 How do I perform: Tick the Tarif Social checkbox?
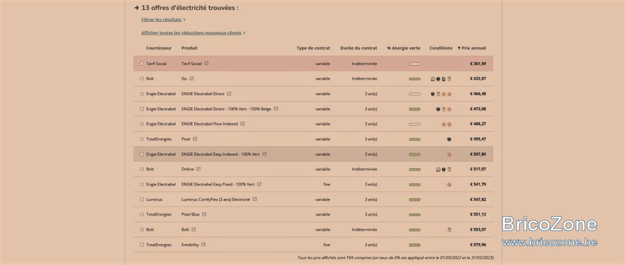[142, 64]
